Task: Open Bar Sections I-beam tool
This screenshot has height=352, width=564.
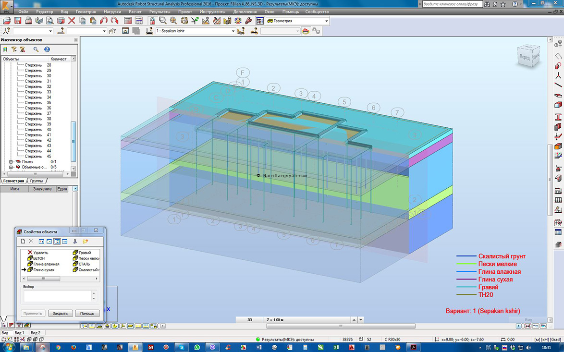Action: (558, 117)
